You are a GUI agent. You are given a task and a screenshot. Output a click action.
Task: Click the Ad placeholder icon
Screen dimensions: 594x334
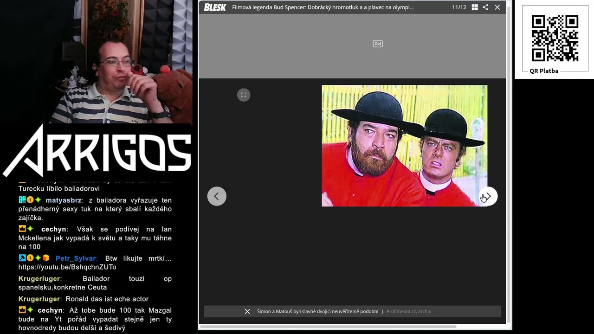[378, 44]
